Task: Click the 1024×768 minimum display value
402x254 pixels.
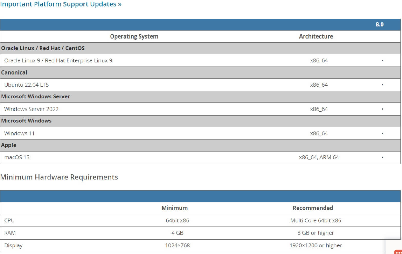Action: tap(177, 246)
